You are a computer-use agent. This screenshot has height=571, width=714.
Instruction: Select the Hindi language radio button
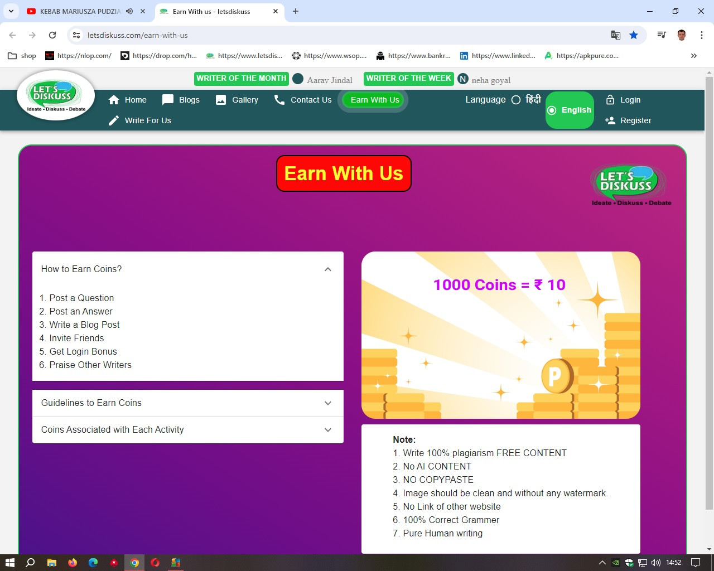pyautogui.click(x=516, y=100)
